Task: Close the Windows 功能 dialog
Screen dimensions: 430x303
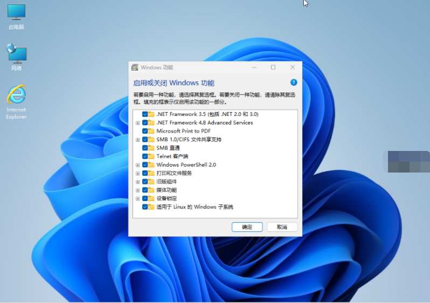Action: (x=293, y=67)
